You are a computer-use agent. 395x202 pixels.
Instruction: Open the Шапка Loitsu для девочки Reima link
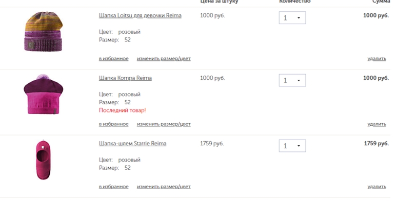pyautogui.click(x=140, y=15)
